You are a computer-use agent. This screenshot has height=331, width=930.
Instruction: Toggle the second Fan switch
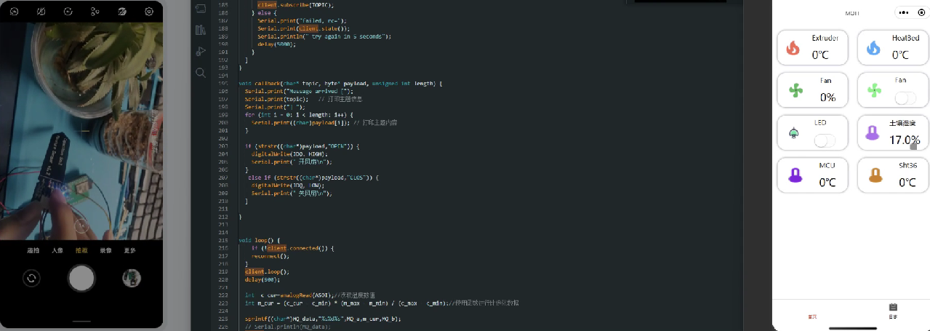pyautogui.click(x=905, y=97)
